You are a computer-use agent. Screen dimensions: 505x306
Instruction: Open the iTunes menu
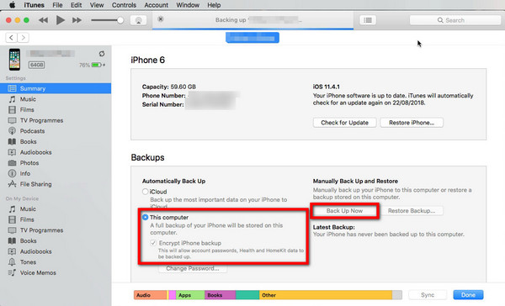tap(34, 5)
